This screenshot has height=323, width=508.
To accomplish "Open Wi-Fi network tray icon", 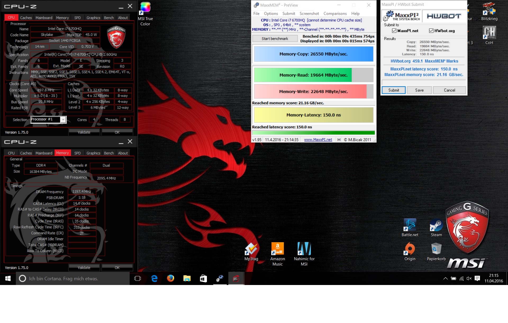I will click(x=461, y=278).
